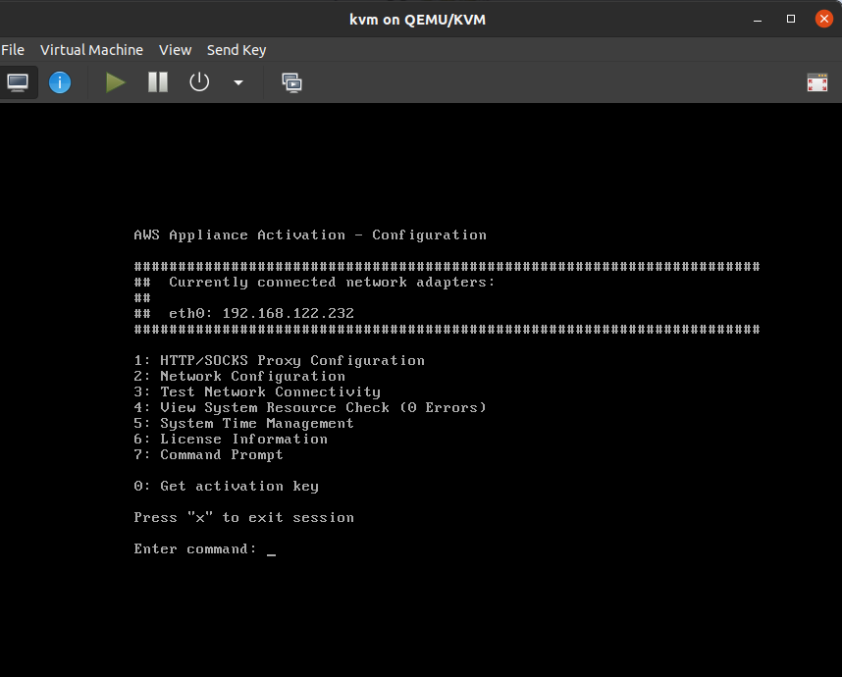Select '2: Network Configuration' line
The image size is (842, 677).
pyautogui.click(x=239, y=377)
